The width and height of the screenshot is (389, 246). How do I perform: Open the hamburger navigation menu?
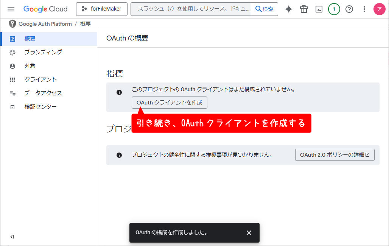click(x=11, y=9)
